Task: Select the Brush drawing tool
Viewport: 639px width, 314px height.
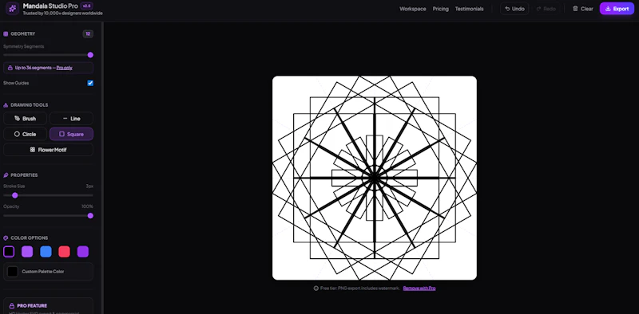Action: click(25, 119)
